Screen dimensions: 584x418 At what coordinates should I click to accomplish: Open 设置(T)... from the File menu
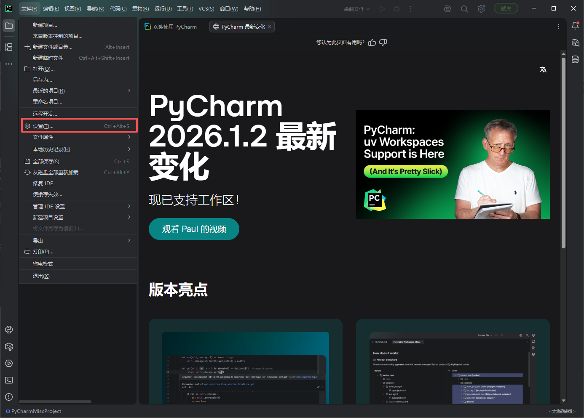click(78, 126)
